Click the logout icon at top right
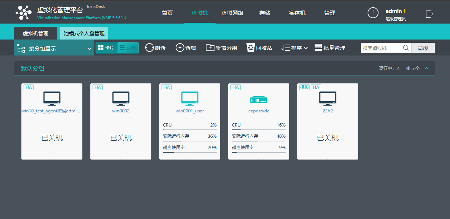The image size is (450, 219). [430, 14]
